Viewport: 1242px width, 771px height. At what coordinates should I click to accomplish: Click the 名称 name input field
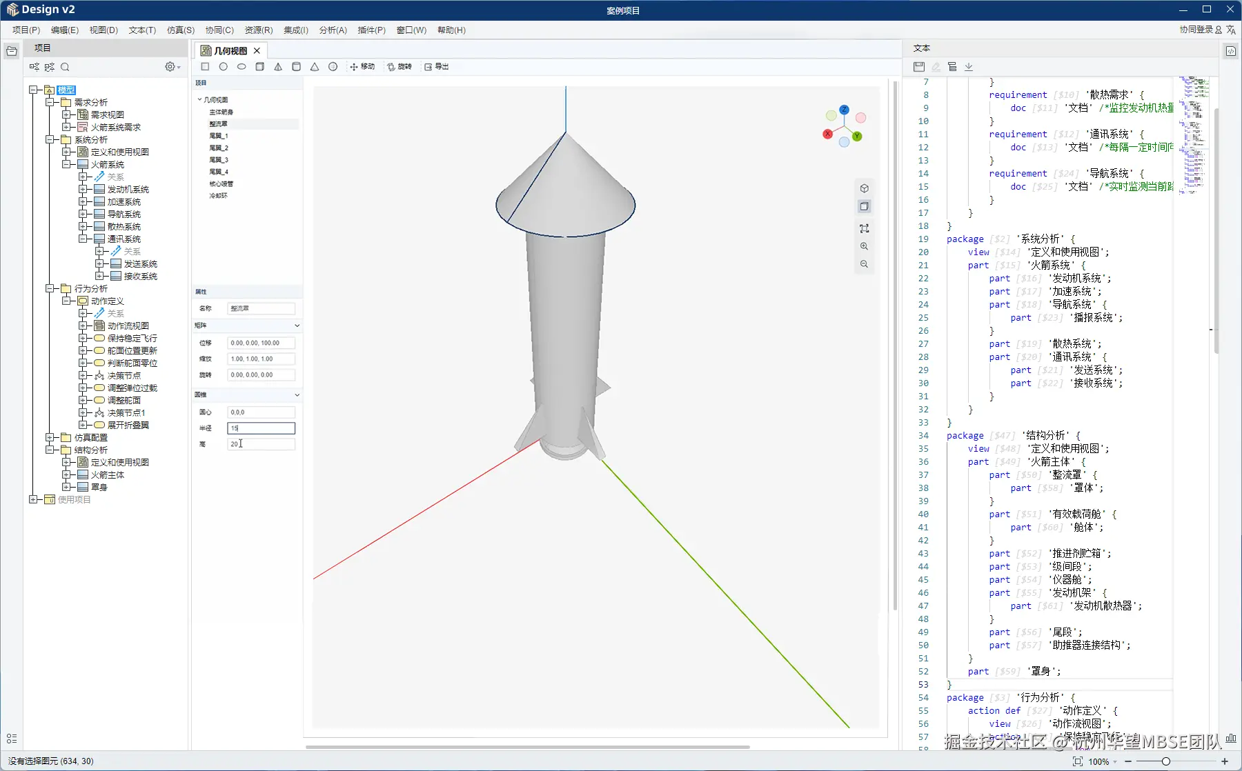click(x=262, y=309)
